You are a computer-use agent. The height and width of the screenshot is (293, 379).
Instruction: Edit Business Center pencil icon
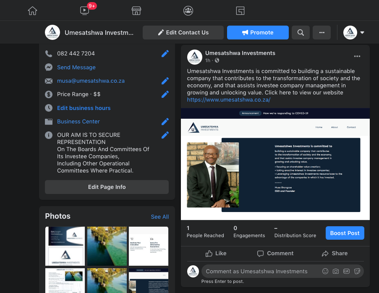click(x=165, y=122)
